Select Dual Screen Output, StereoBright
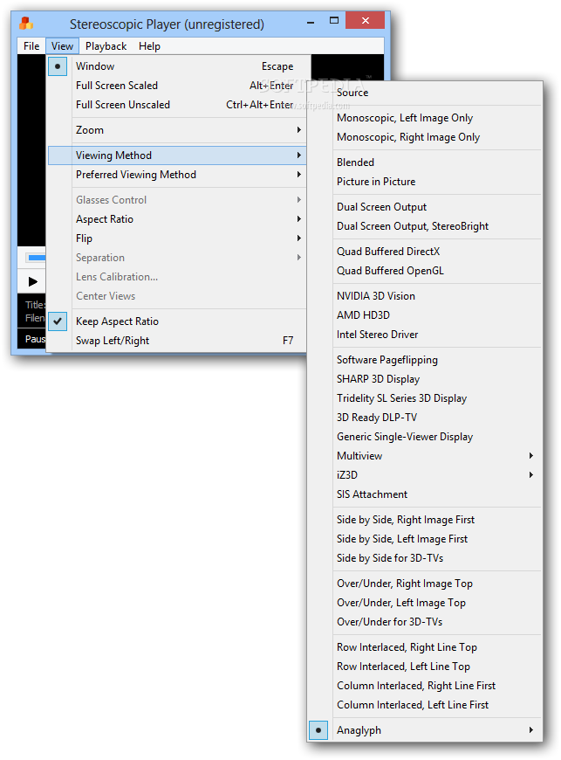561x760 pixels. pos(425,226)
